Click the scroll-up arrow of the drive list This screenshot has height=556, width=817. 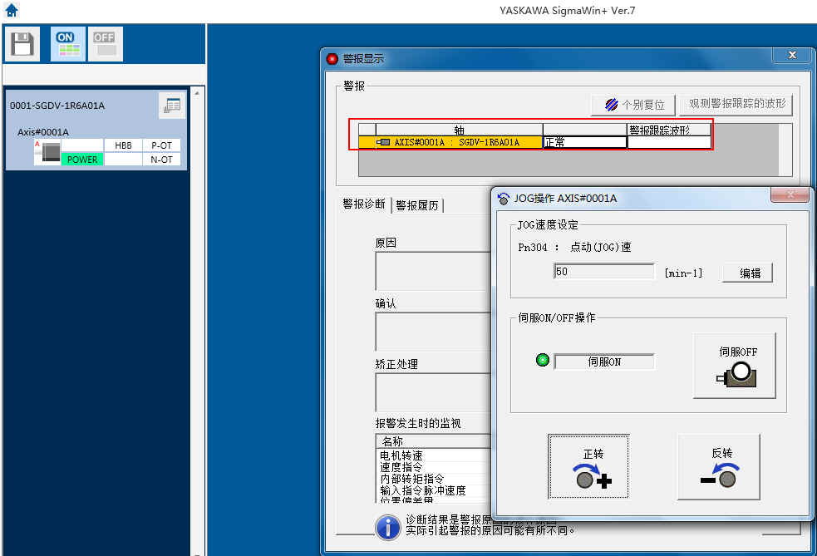pos(196,92)
